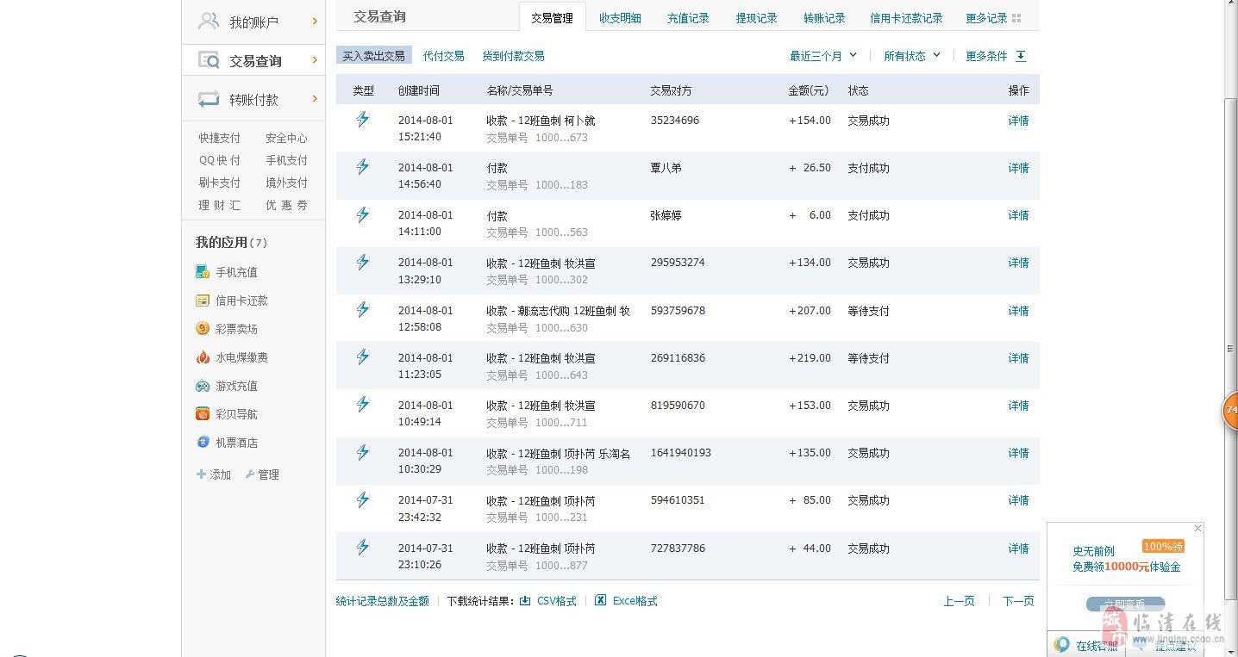This screenshot has width=1238, height=657.
Task: Click lightning icon of the 14:56:40 transaction
Action: (x=363, y=167)
